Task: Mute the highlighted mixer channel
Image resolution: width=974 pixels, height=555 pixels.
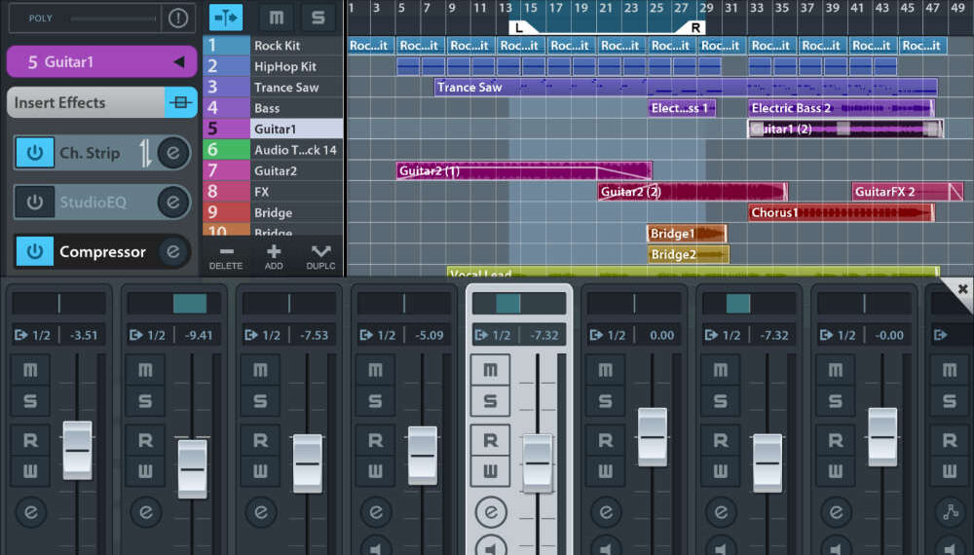Action: point(490,369)
